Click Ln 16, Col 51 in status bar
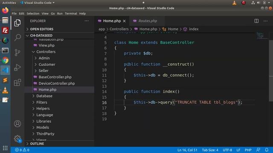 (x=187, y=150)
